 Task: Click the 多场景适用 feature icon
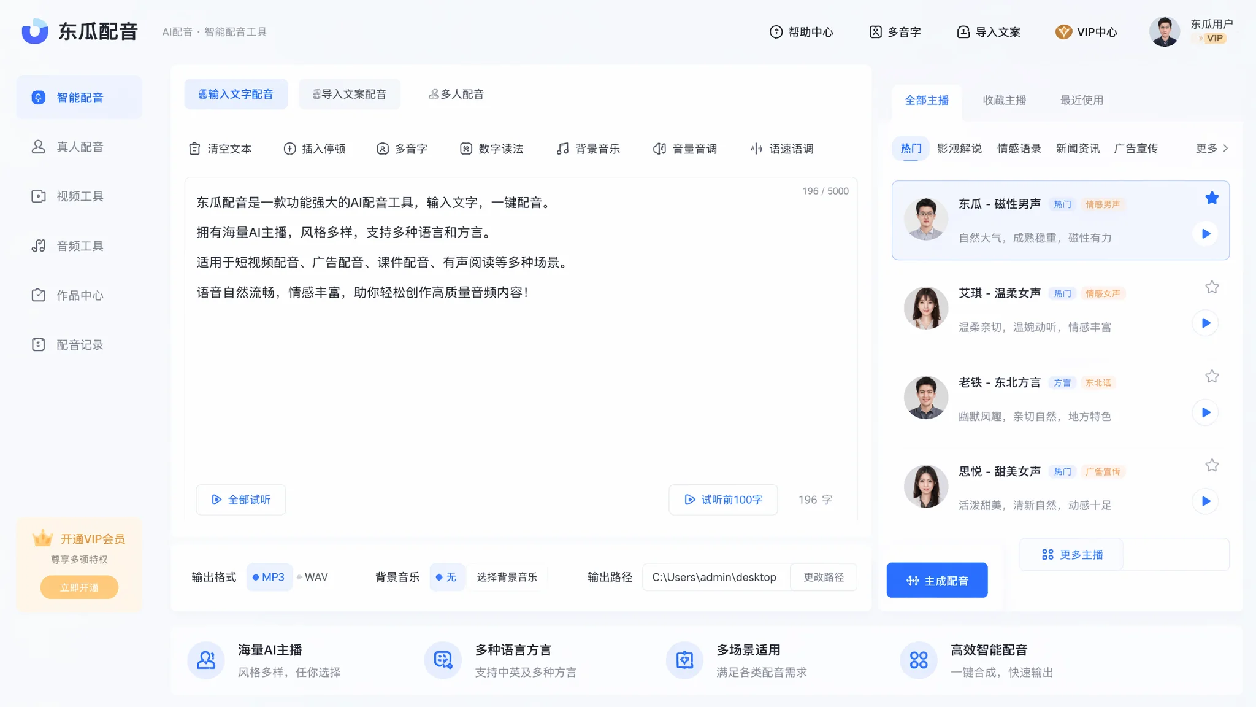pos(684,660)
